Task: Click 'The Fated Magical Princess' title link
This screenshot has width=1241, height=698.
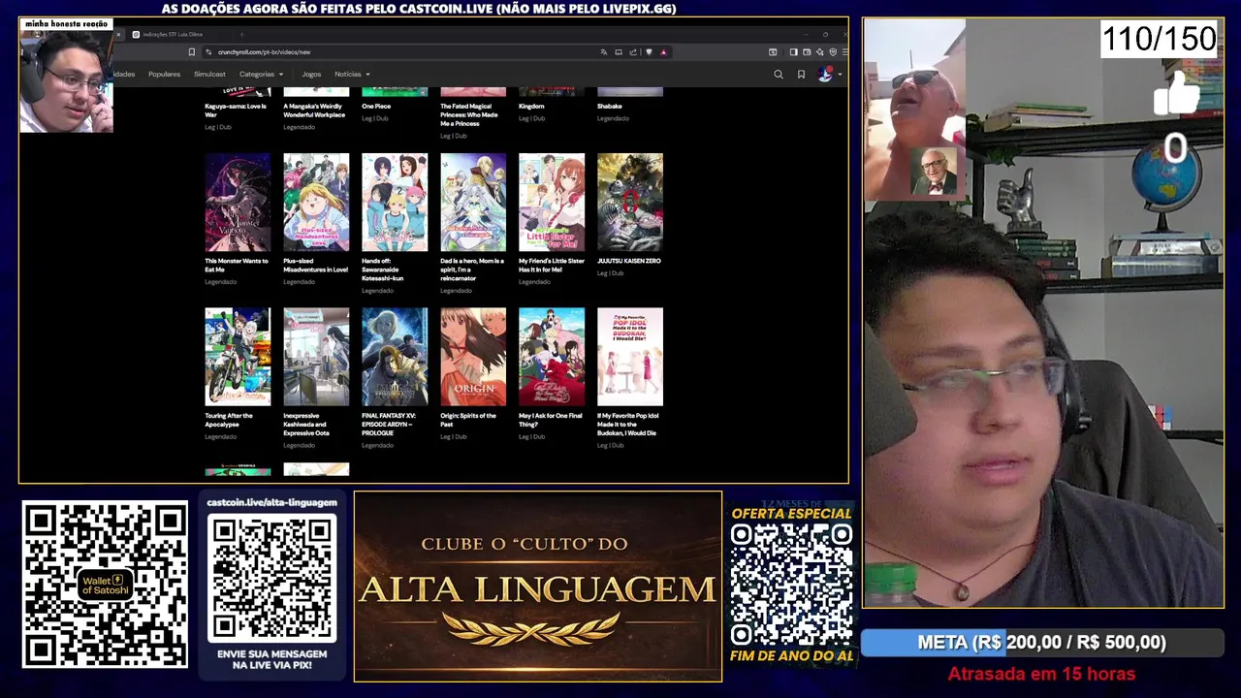Action: pos(469,114)
